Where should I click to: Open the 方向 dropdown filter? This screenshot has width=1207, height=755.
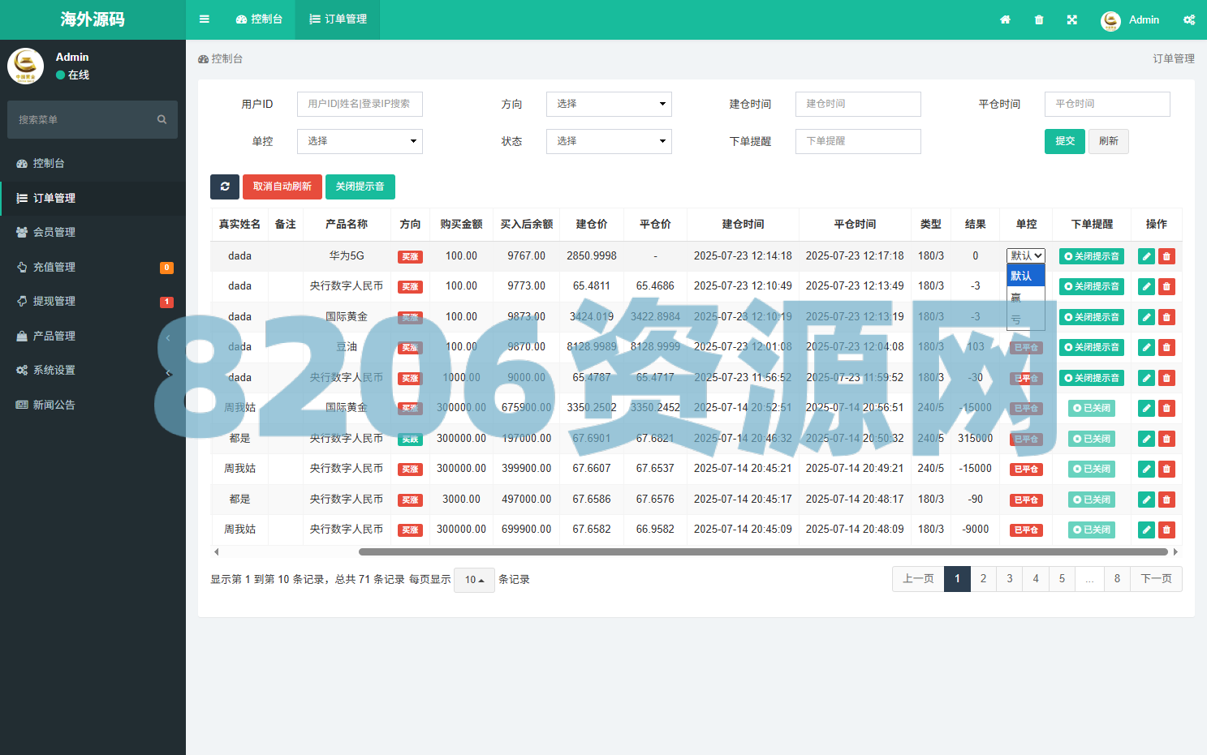point(609,104)
